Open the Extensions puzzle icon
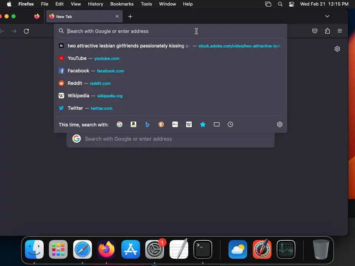355x266 pixels. coord(327,31)
